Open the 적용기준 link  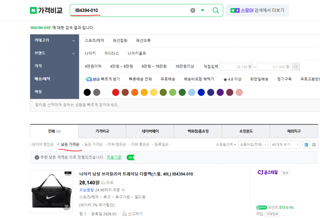[114, 157]
